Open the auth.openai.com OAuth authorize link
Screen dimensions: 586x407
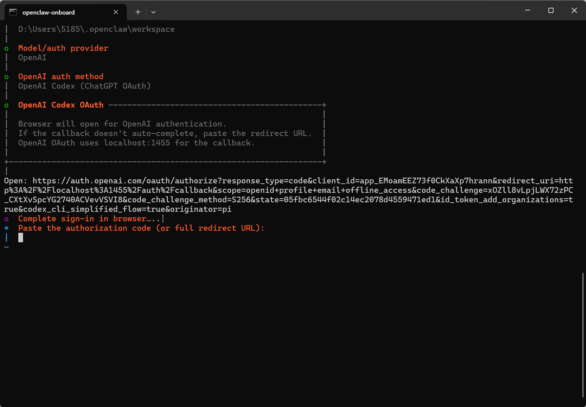click(288, 195)
